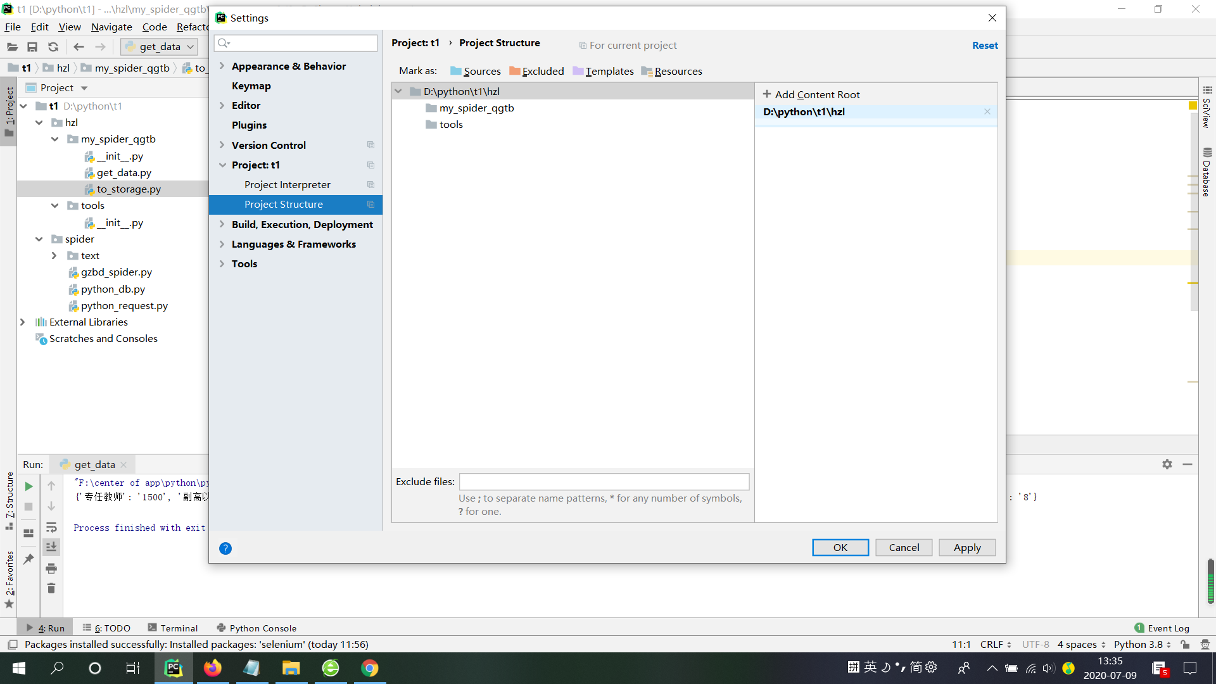Click the Run panel settings gear

point(1167,464)
